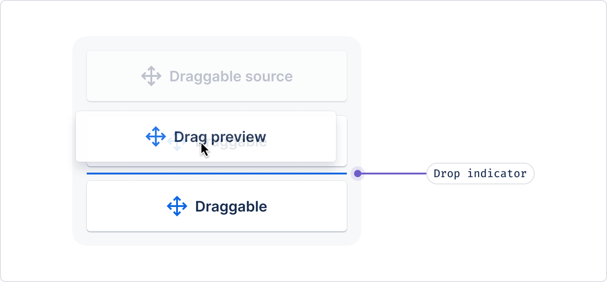The width and height of the screenshot is (607, 282).
Task: Click the grey move icon in Draggable source
Action: (x=151, y=76)
